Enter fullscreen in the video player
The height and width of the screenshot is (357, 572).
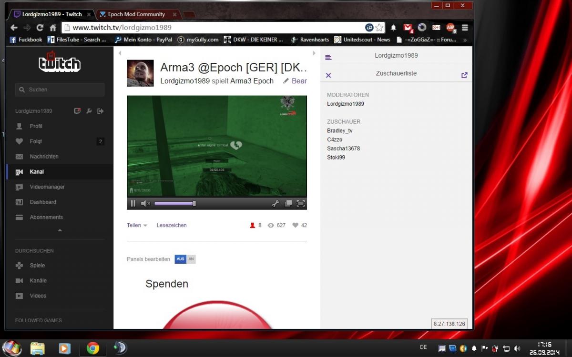301,204
